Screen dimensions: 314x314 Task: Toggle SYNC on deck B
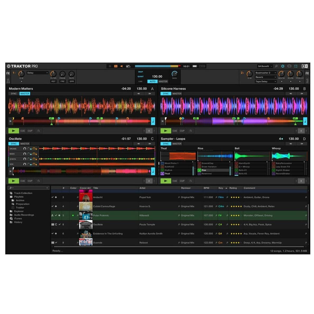coord(166,94)
